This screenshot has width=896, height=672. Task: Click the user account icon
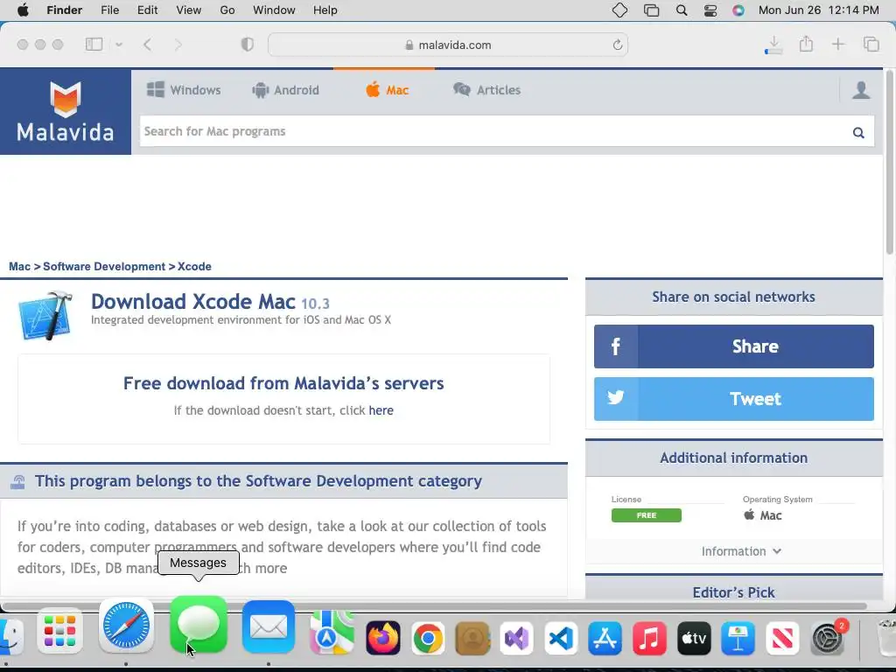point(861,90)
